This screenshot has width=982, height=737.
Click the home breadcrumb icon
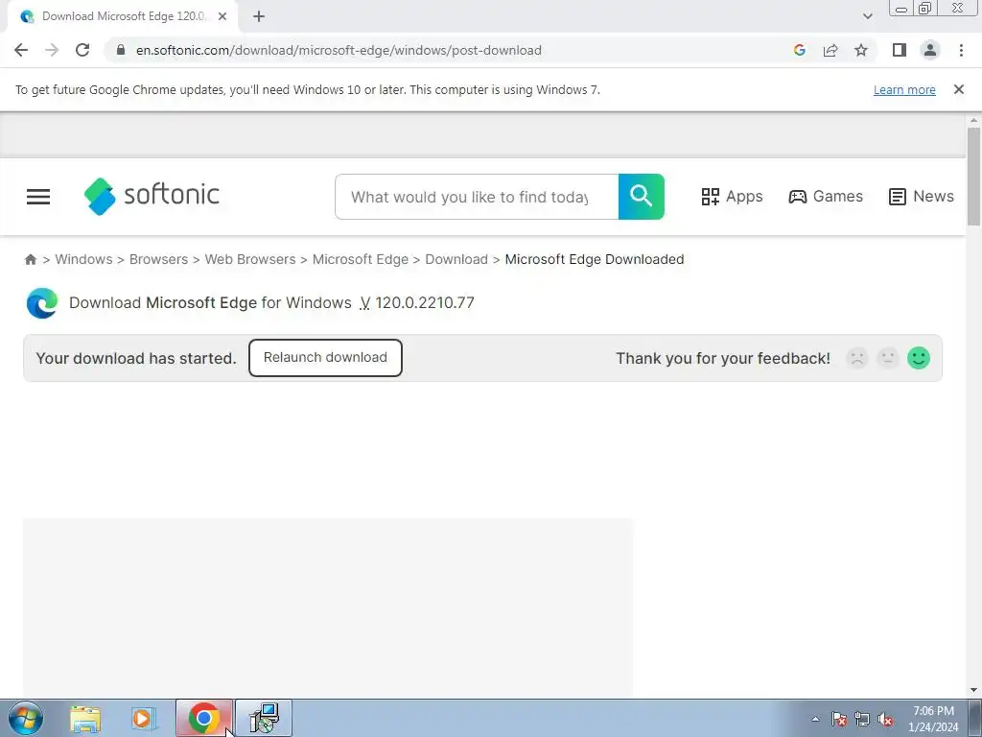[30, 259]
